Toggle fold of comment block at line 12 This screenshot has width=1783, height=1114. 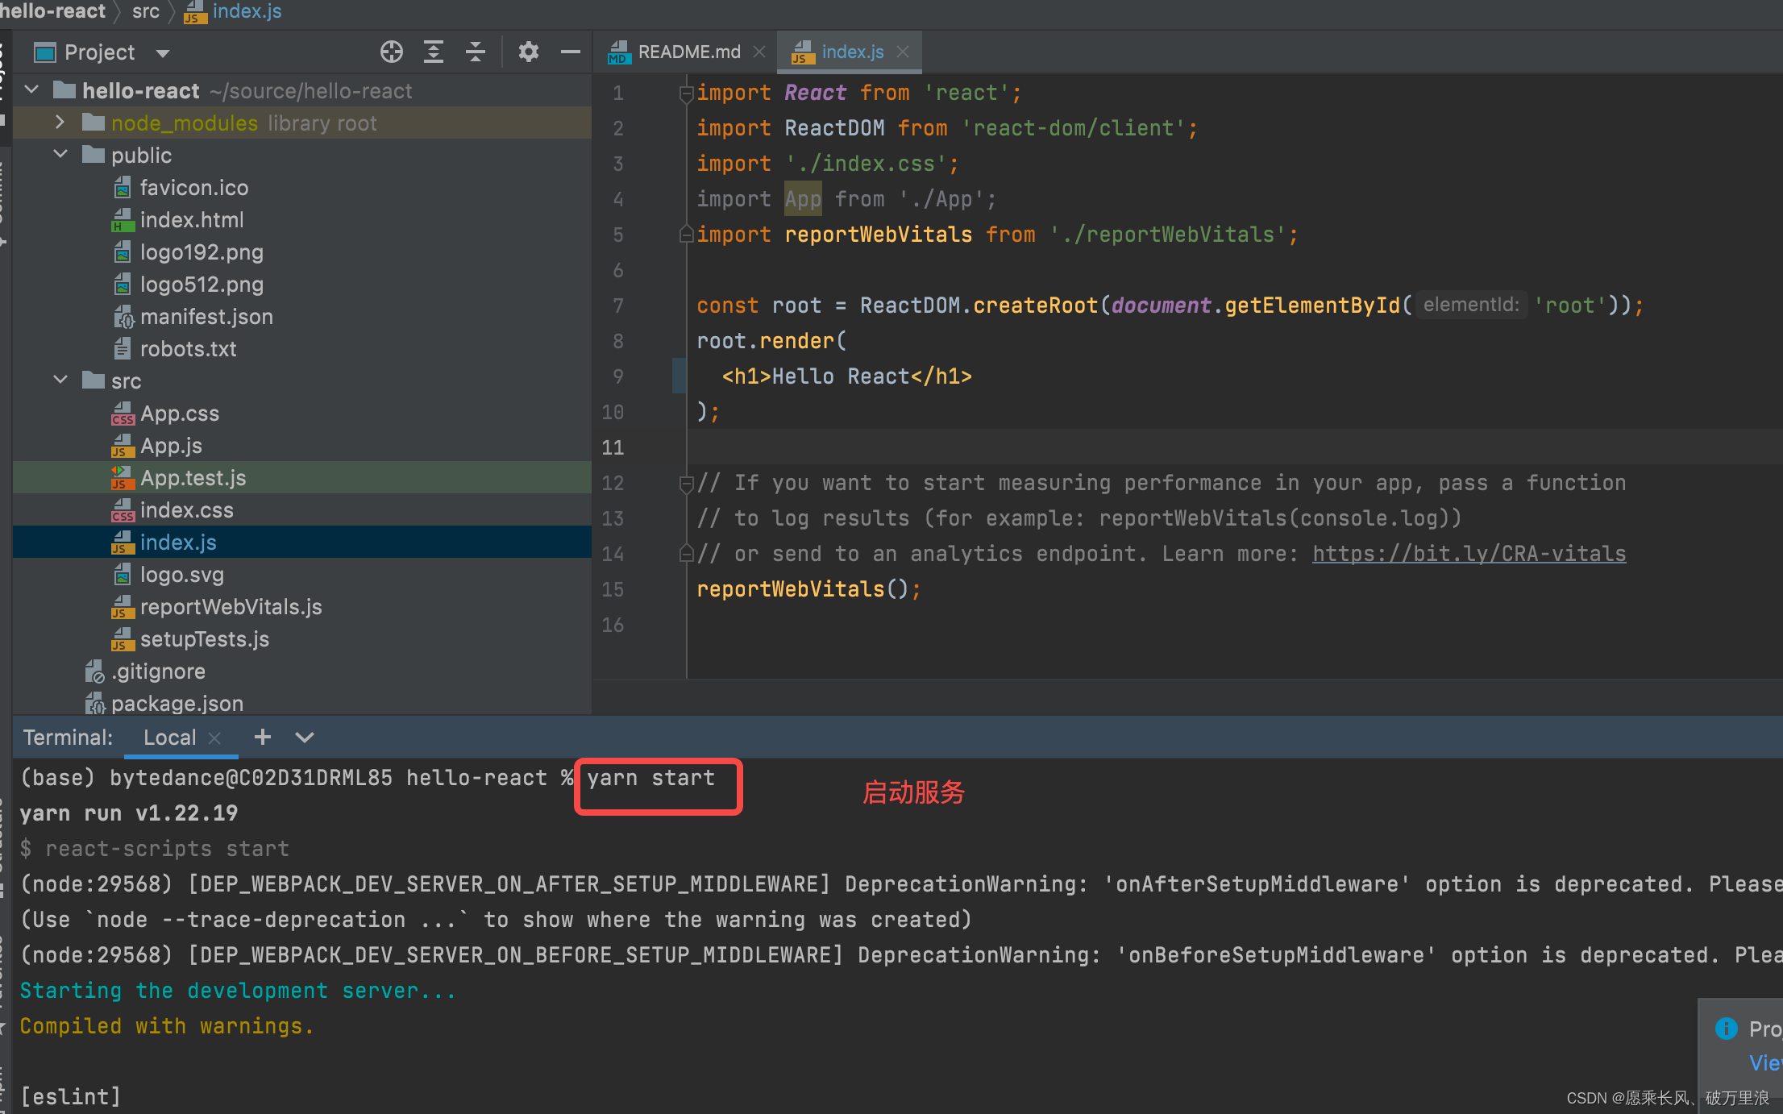tap(686, 484)
